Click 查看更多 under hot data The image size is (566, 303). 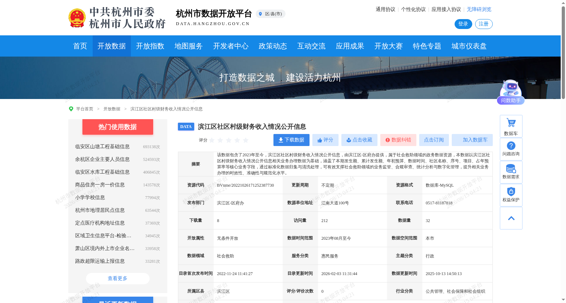tap(118, 279)
